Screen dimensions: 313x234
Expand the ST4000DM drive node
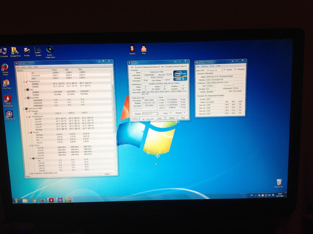(x=29, y=173)
